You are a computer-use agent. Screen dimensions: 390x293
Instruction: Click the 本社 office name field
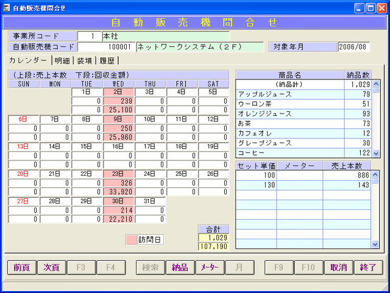coord(166,37)
